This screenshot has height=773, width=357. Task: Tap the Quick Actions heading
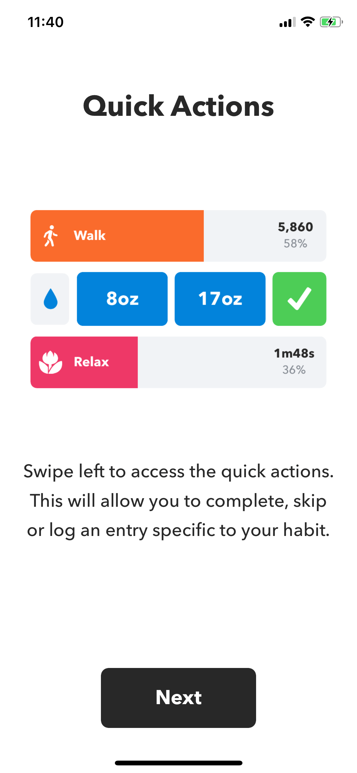(x=178, y=106)
